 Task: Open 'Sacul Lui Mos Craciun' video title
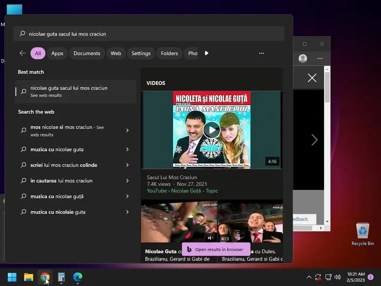[172, 177]
